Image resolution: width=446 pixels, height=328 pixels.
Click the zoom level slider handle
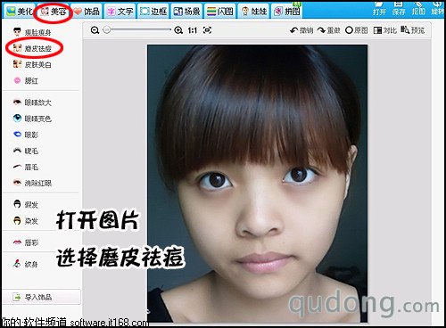(x=107, y=29)
